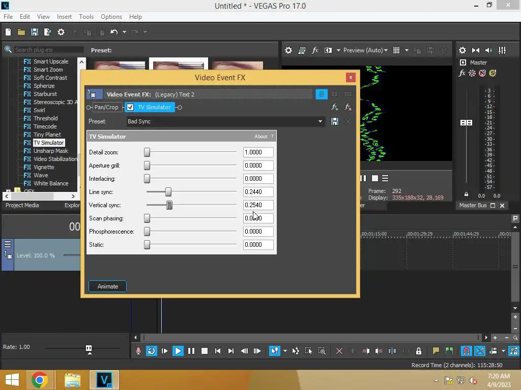Open track header hamburger menu

pyautogui.click(x=8, y=244)
